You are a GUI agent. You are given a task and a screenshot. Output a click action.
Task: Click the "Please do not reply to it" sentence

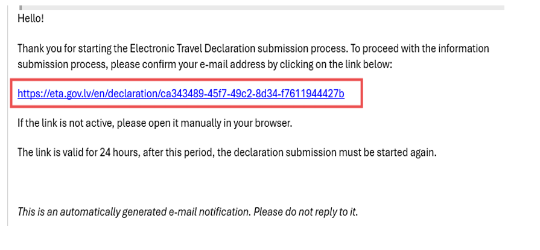tap(305, 212)
